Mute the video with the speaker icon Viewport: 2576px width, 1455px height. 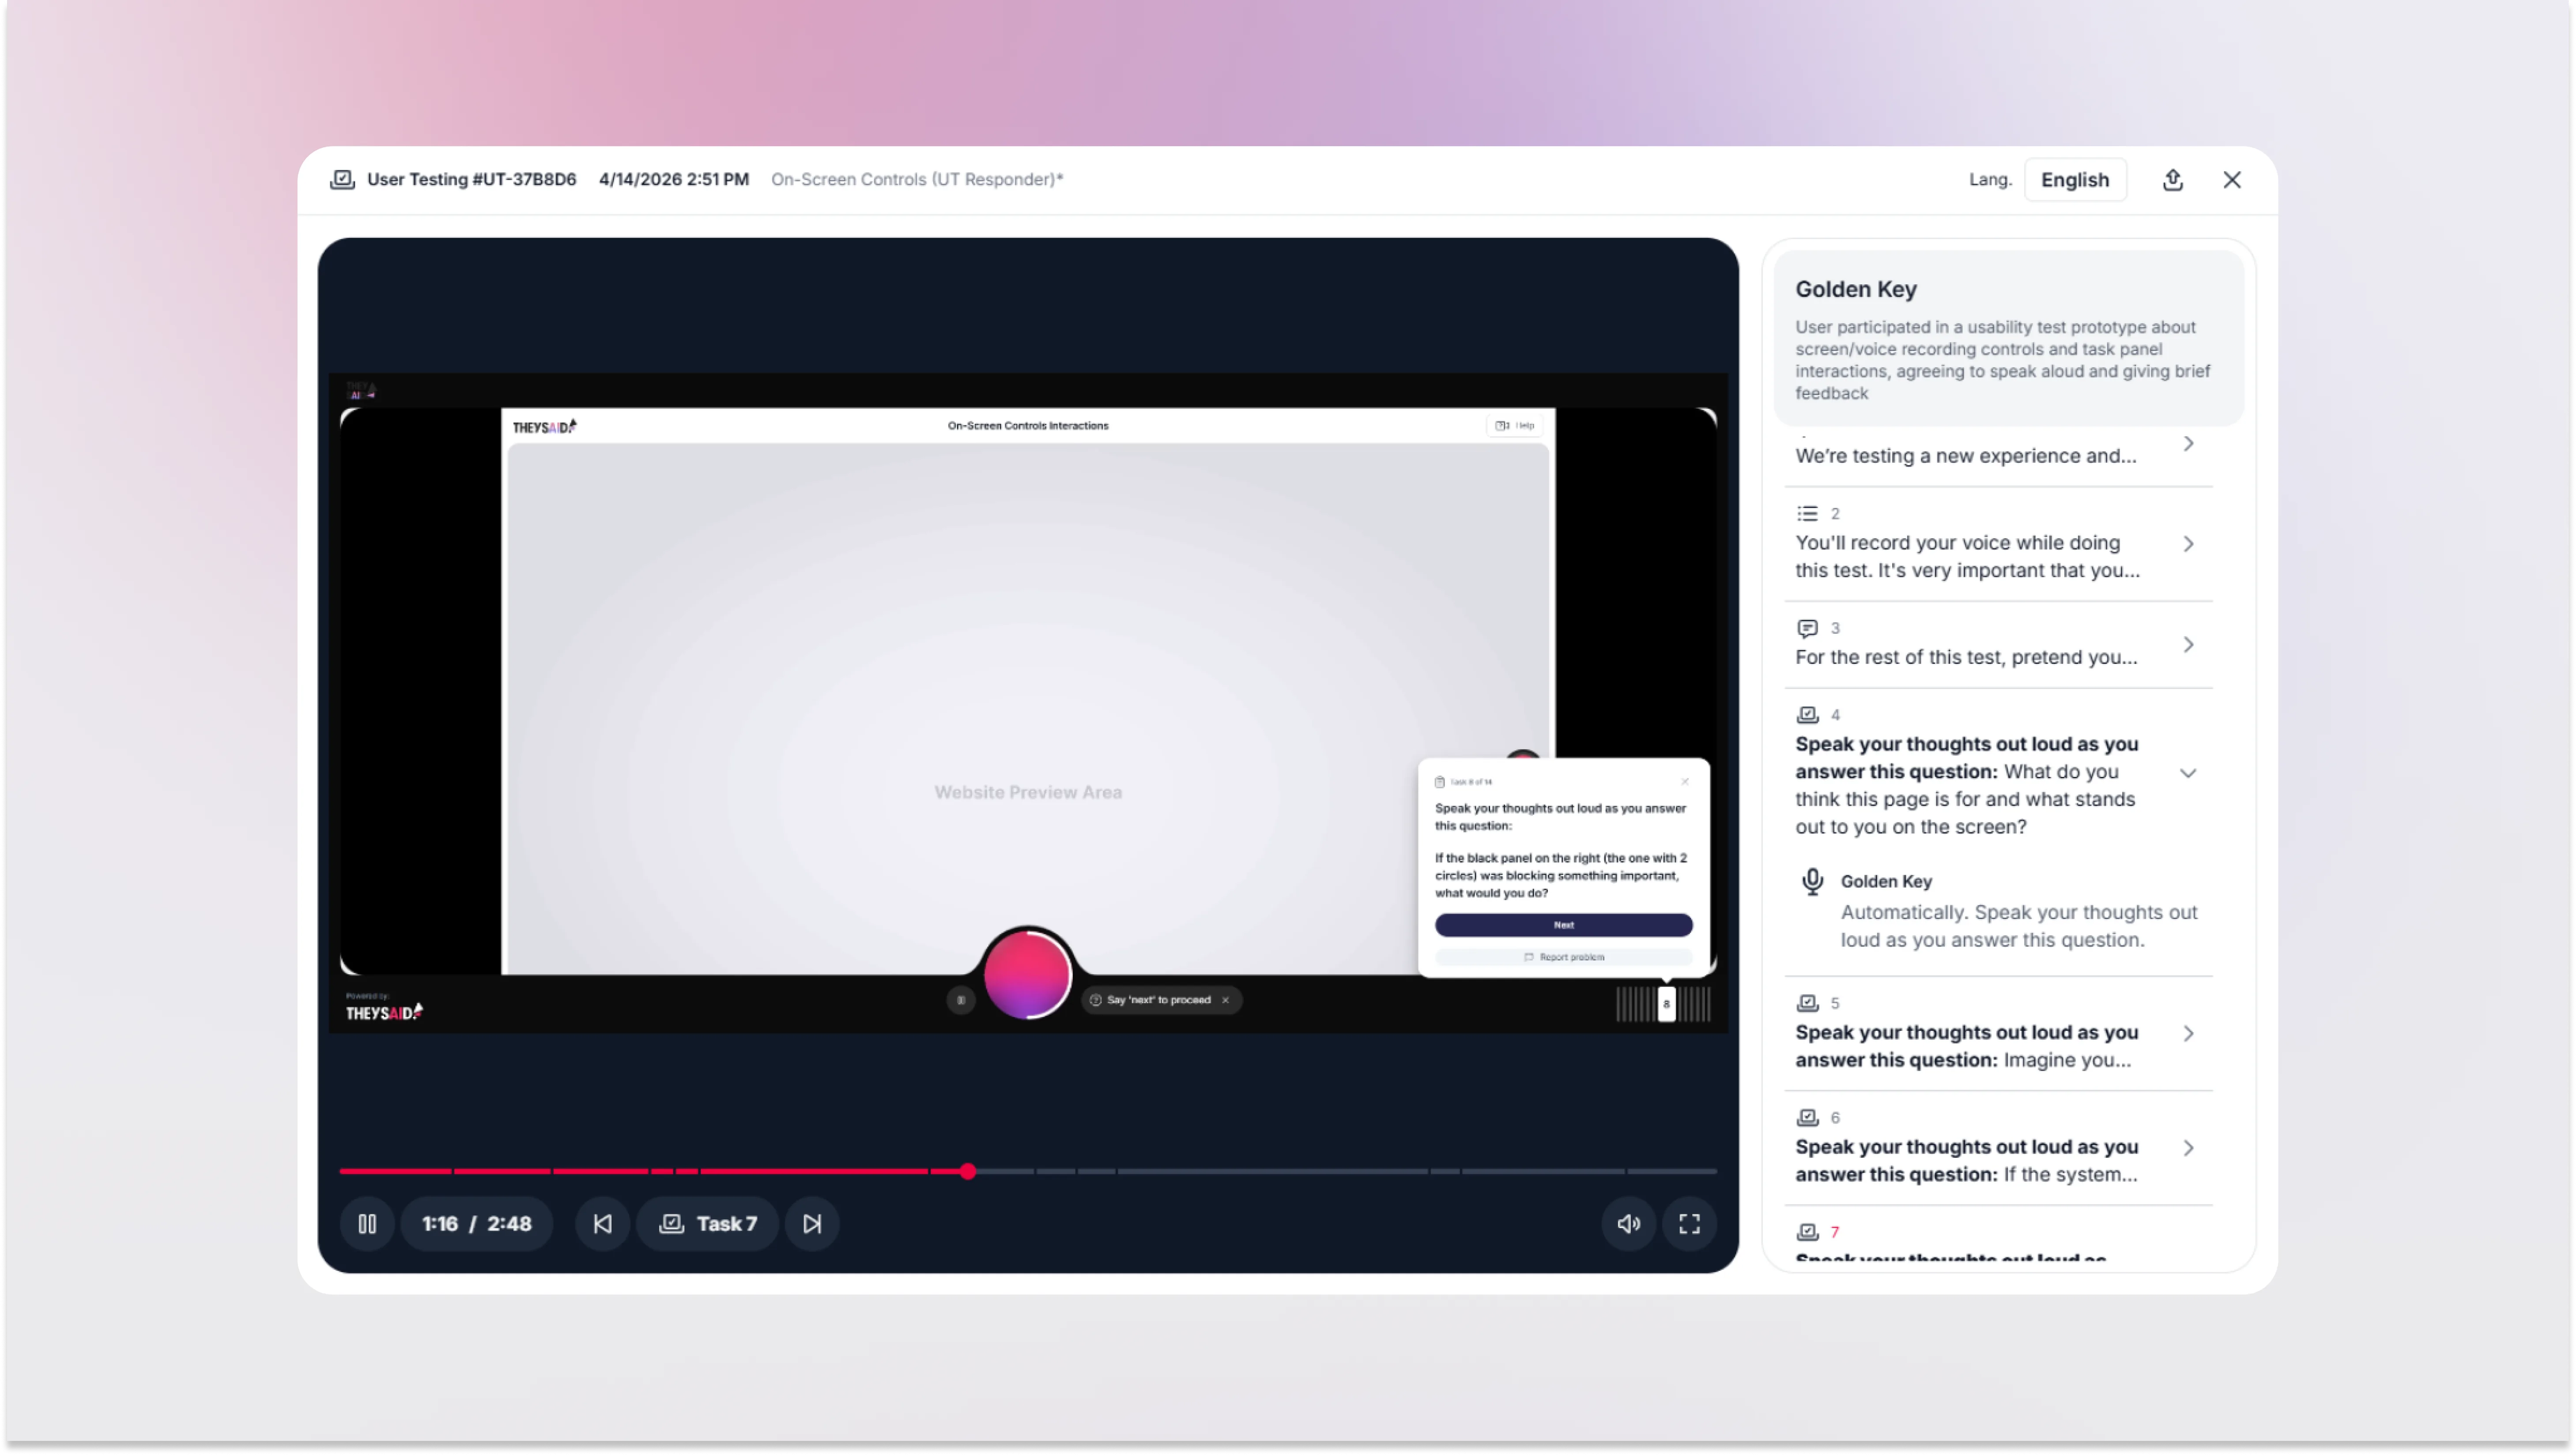[x=1628, y=1224]
